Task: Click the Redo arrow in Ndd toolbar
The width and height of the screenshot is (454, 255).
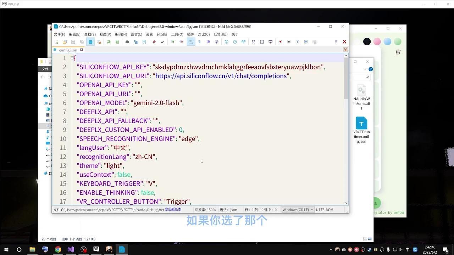Action: pyautogui.click(x=117, y=42)
